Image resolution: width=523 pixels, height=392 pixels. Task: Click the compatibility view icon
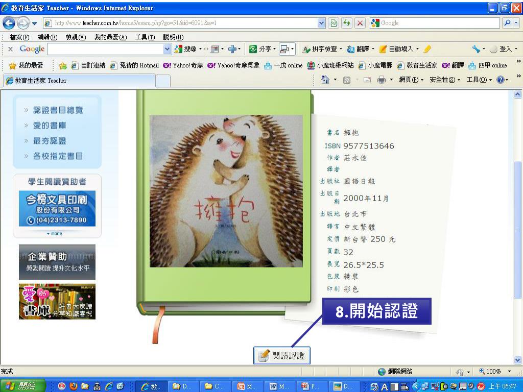tap(334, 23)
